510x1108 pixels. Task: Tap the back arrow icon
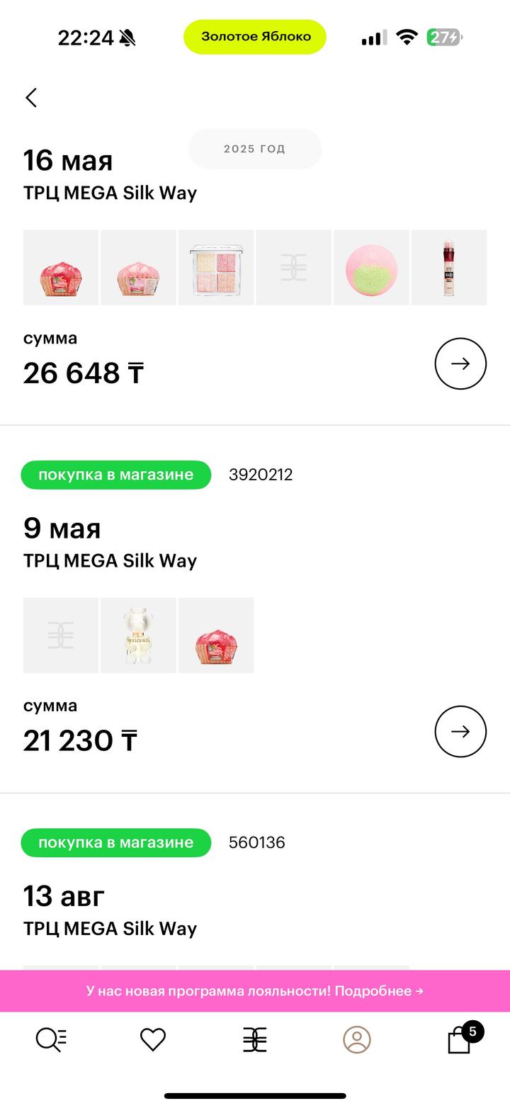(31, 98)
